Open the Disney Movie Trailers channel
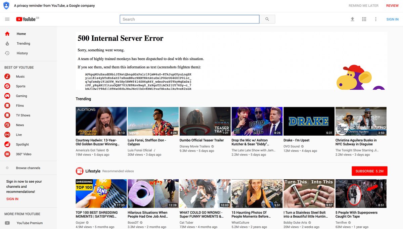403x229 pixels. point(195,146)
